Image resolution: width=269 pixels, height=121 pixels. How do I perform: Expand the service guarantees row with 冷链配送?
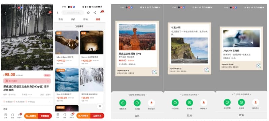tap(27, 102)
